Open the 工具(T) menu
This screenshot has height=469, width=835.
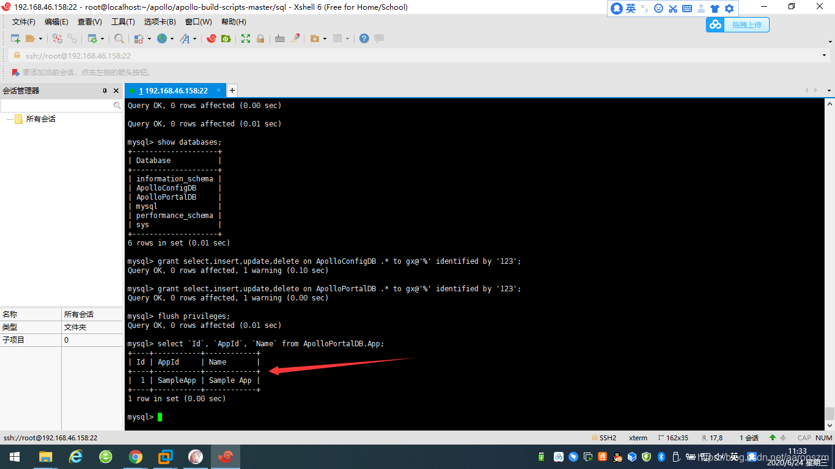coord(123,22)
